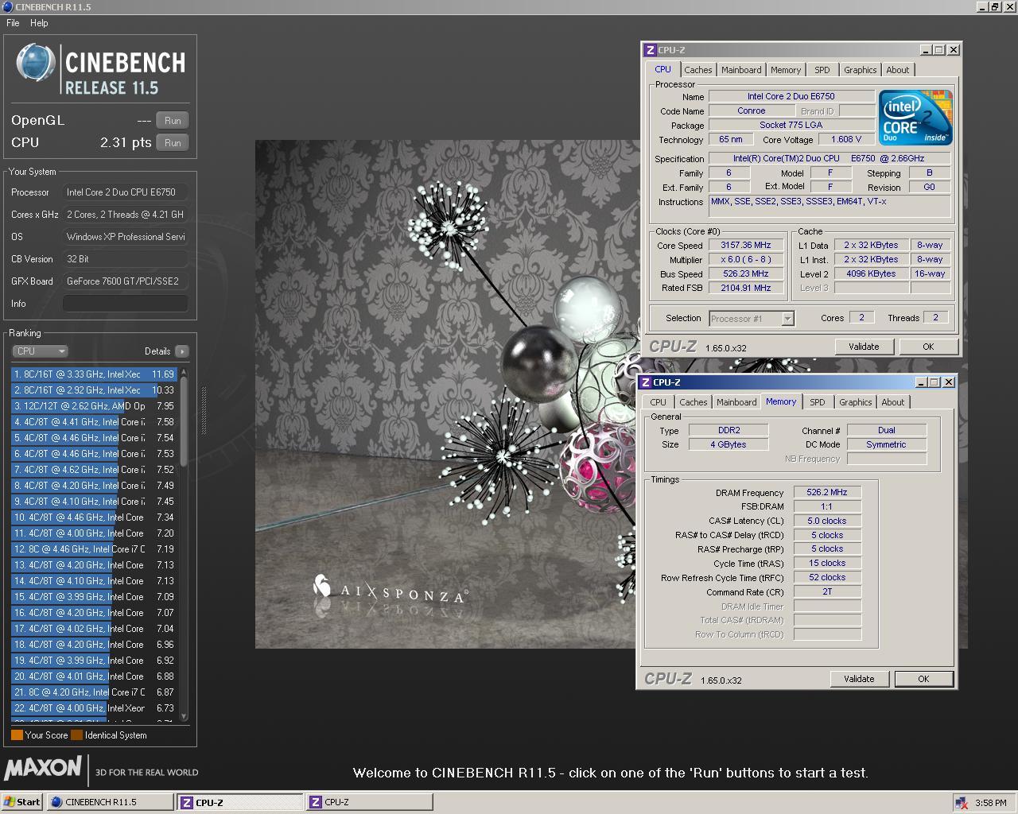Image resolution: width=1018 pixels, height=814 pixels.
Task: Open About tab in upper CPU-Z window
Action: click(x=898, y=70)
